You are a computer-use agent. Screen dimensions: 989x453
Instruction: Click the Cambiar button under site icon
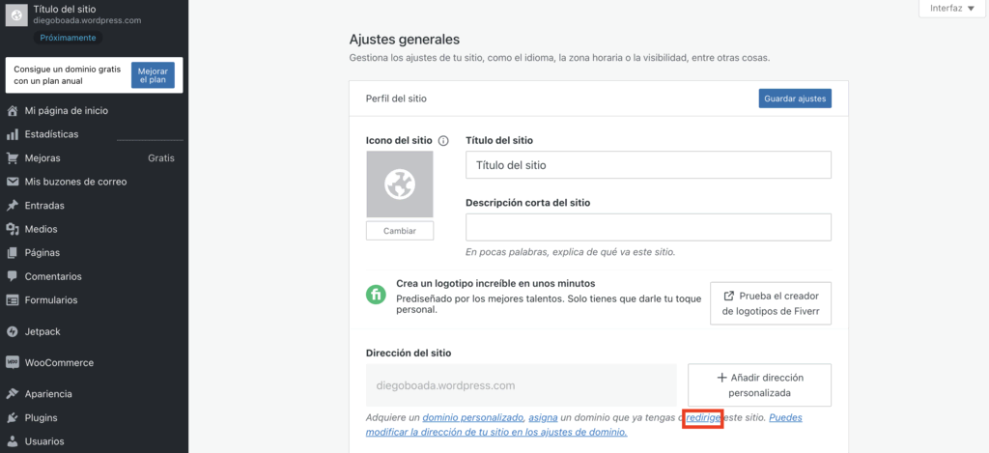400,231
